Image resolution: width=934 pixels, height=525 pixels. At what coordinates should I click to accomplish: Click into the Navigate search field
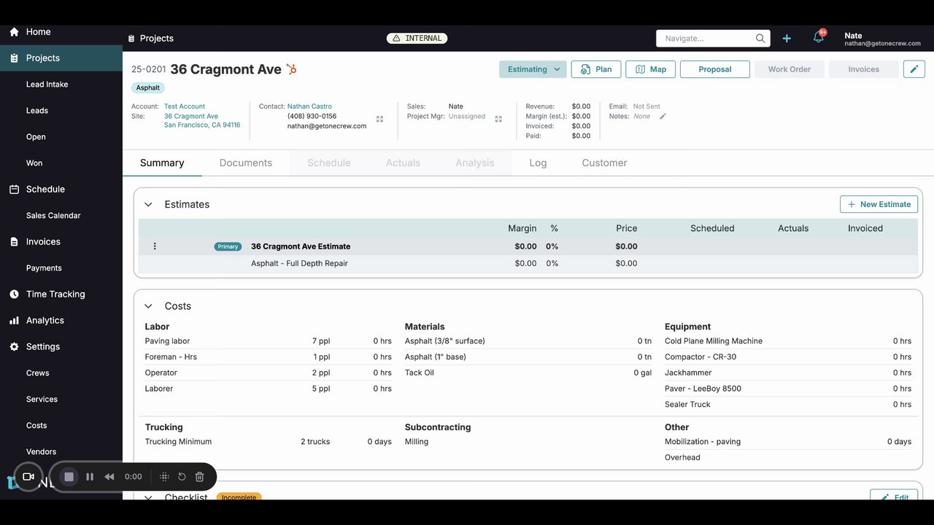[x=713, y=38]
